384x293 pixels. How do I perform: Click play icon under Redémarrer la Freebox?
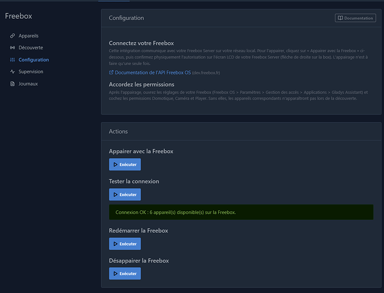[115, 244]
